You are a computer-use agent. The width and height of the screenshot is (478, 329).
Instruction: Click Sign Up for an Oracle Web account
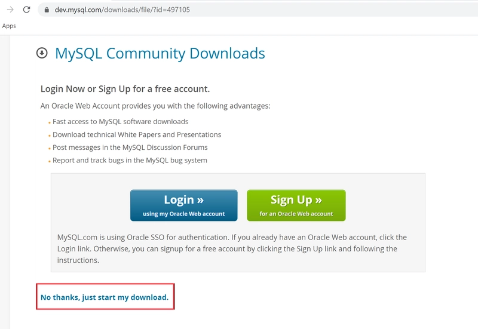click(296, 205)
